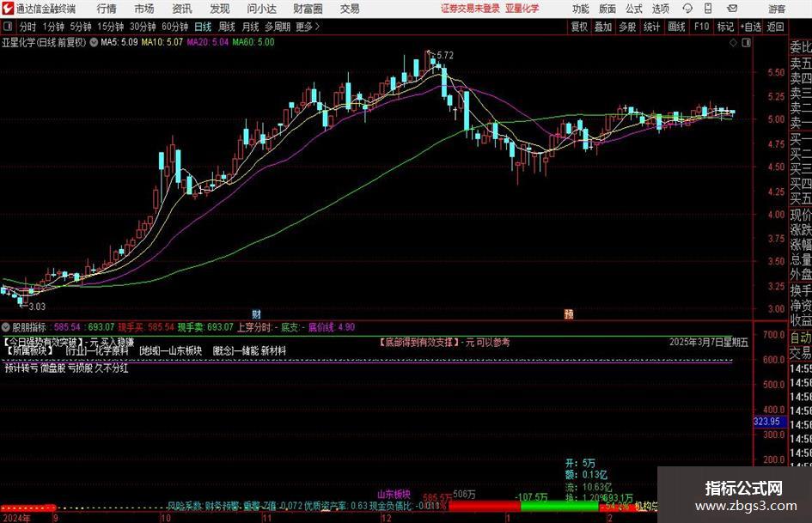812x523 pixels.
Task: Open the 发现 menu
Action: tap(220, 9)
